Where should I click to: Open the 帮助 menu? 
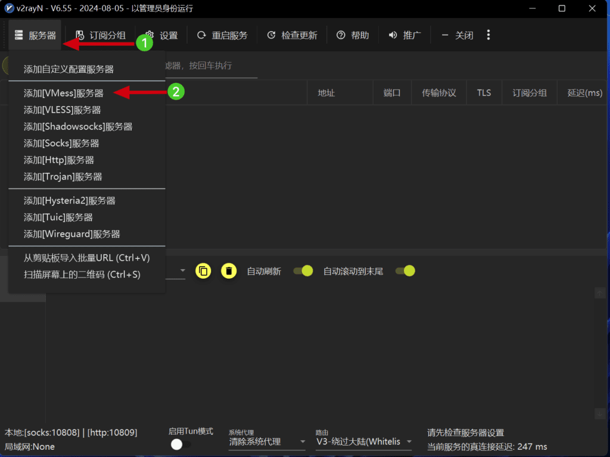coord(353,35)
